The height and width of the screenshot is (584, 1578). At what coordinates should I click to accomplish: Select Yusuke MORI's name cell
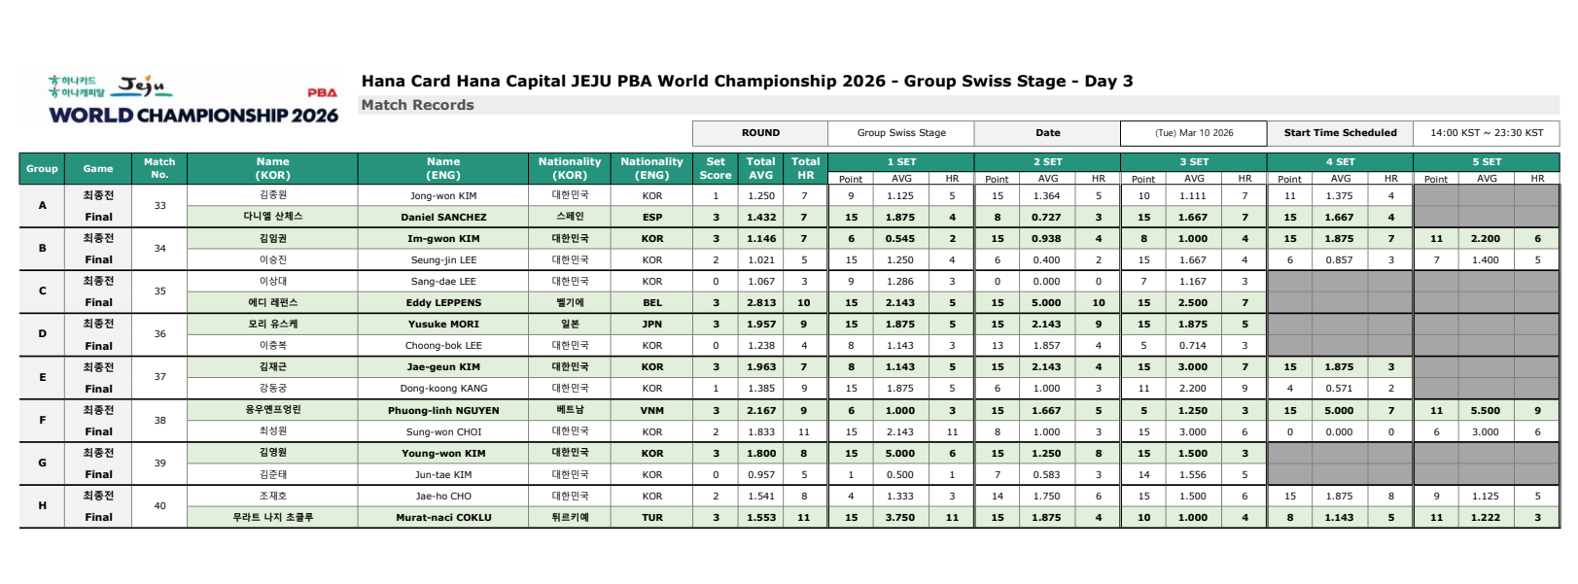(443, 324)
